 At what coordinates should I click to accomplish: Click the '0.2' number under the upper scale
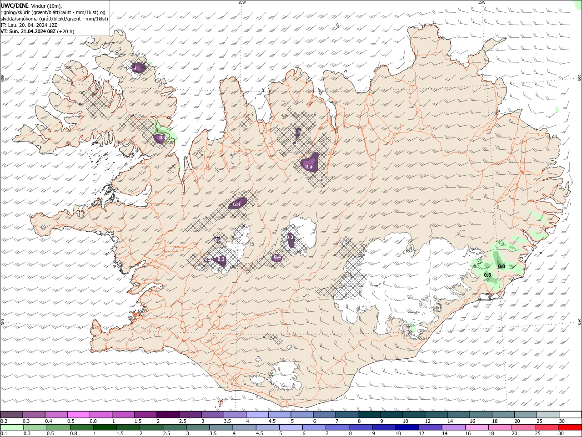(x=4, y=421)
